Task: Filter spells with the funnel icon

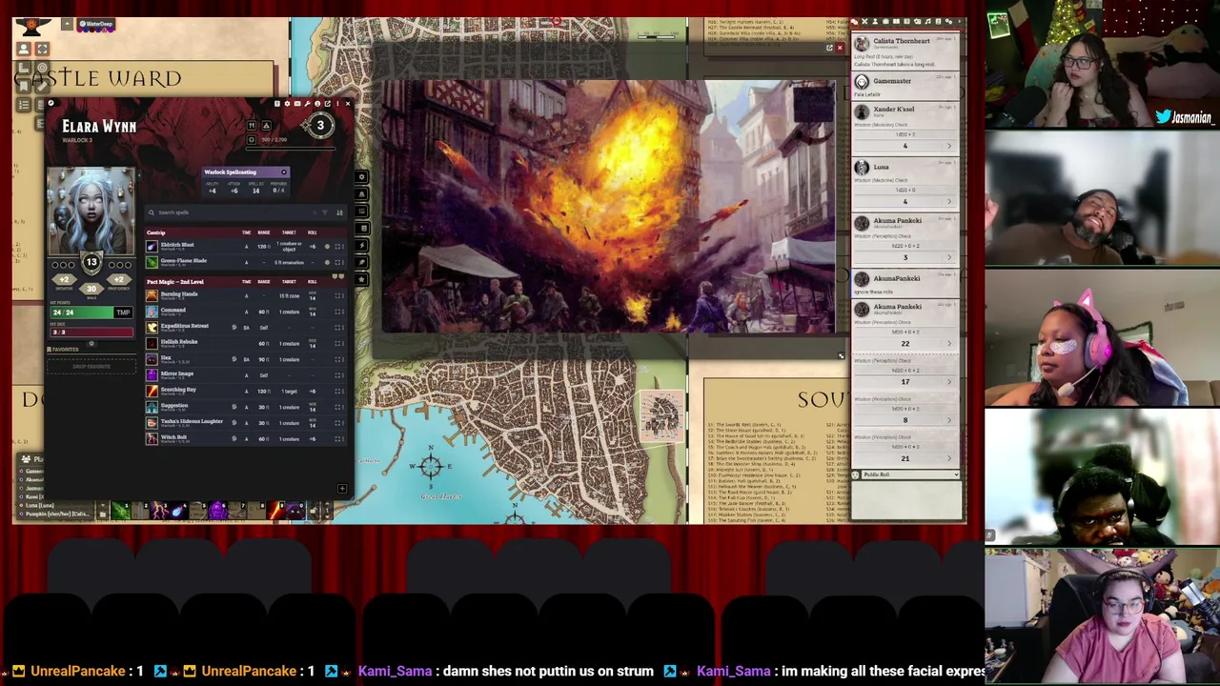Action: pyautogui.click(x=325, y=212)
